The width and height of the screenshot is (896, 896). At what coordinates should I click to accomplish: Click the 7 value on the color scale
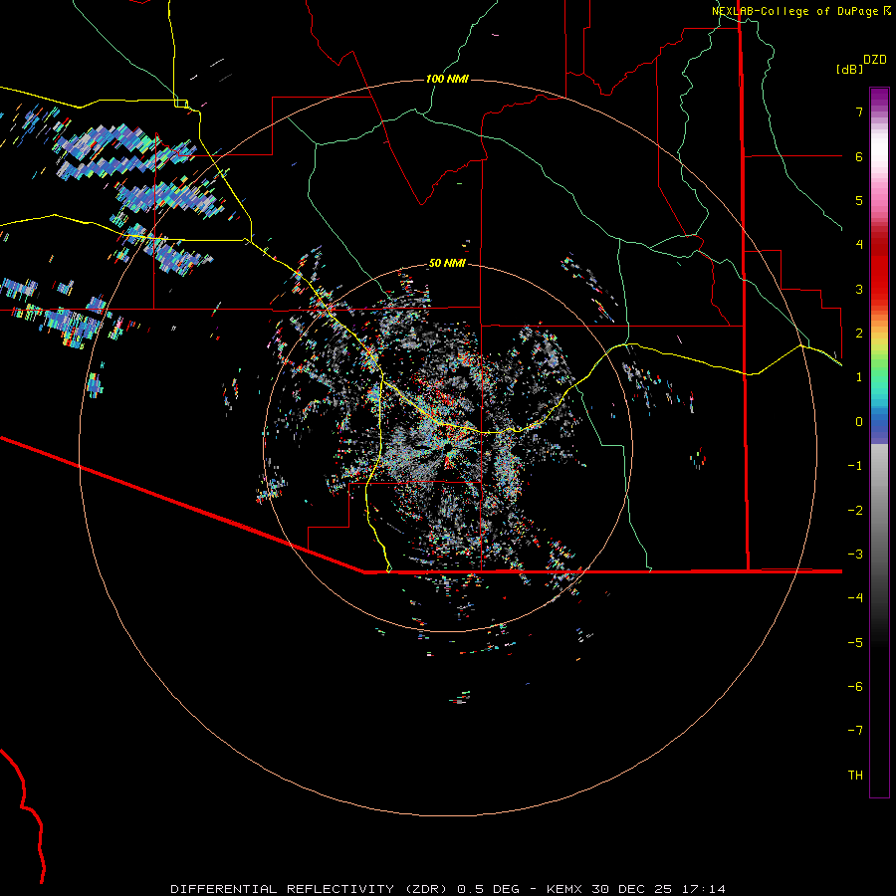point(859,112)
